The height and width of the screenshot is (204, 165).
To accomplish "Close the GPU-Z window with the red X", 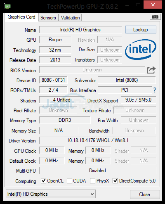I will pos(153,5).
